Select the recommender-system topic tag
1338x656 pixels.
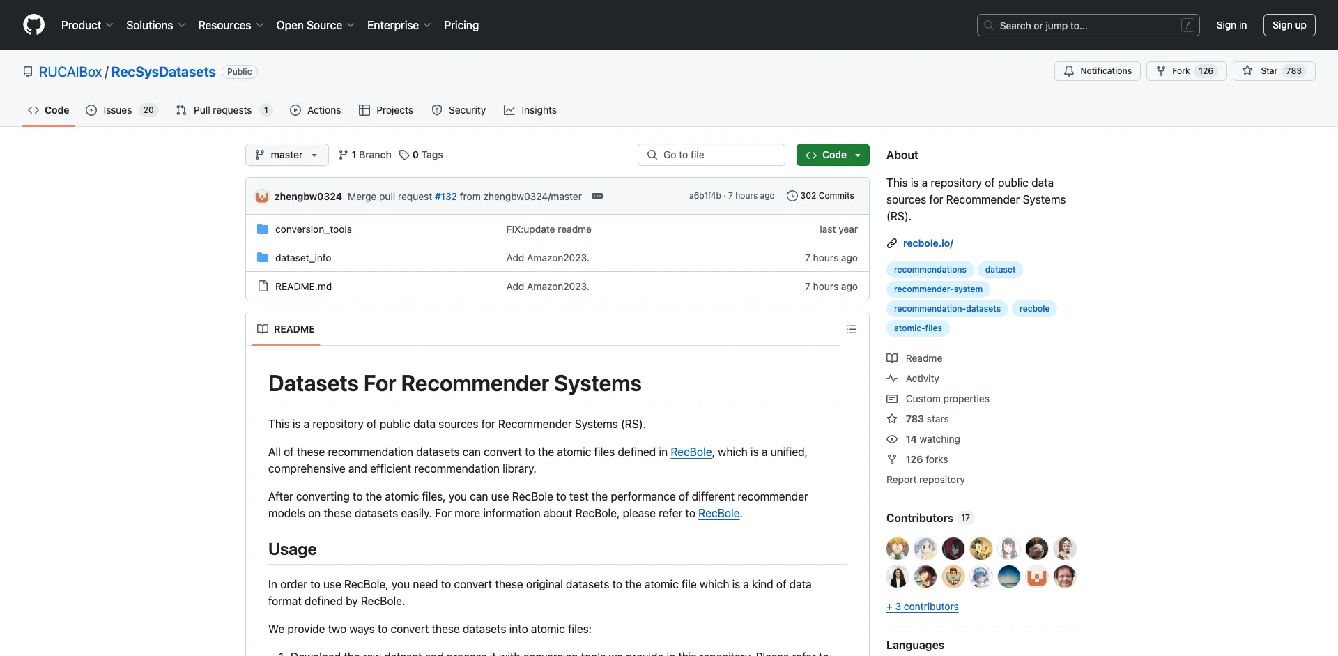coord(938,289)
